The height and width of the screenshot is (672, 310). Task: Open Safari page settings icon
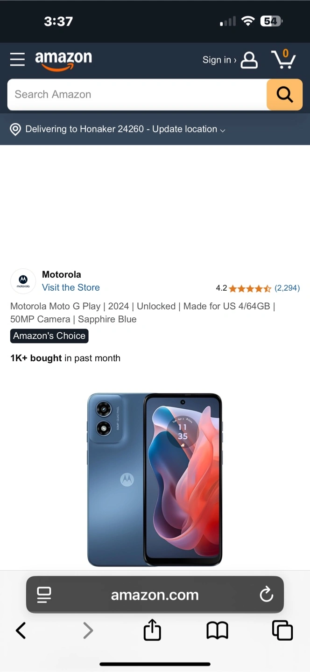point(44,595)
